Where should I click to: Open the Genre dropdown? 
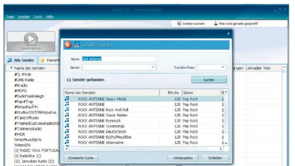(x=153, y=67)
